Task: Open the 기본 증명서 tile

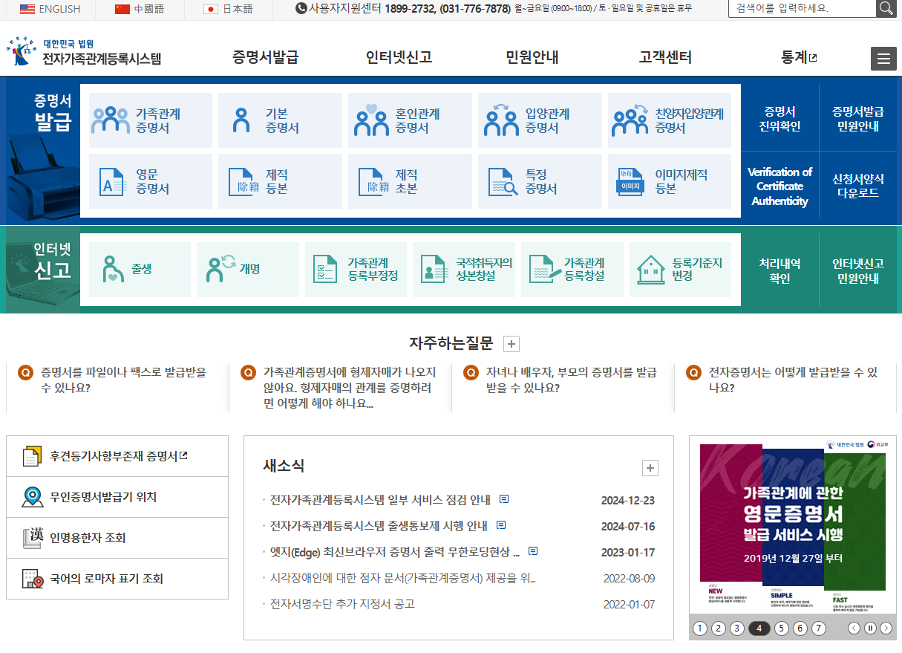Action: [280, 120]
